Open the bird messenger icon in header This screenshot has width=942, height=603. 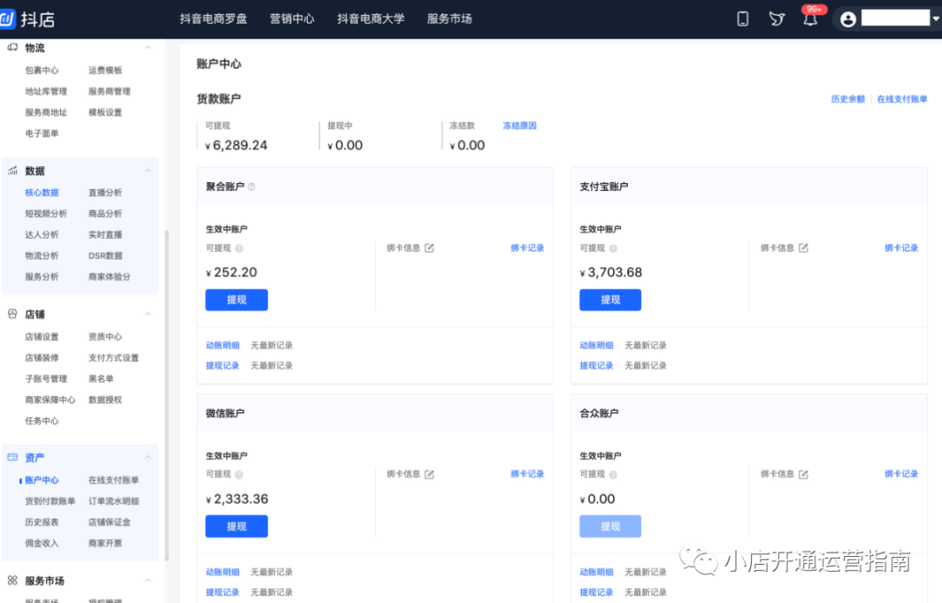777,19
